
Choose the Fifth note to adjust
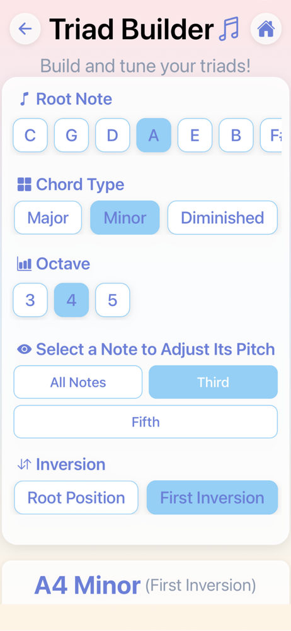[x=145, y=422]
